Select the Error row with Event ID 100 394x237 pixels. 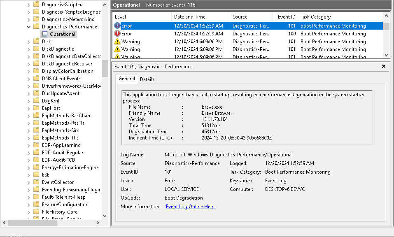247,34
